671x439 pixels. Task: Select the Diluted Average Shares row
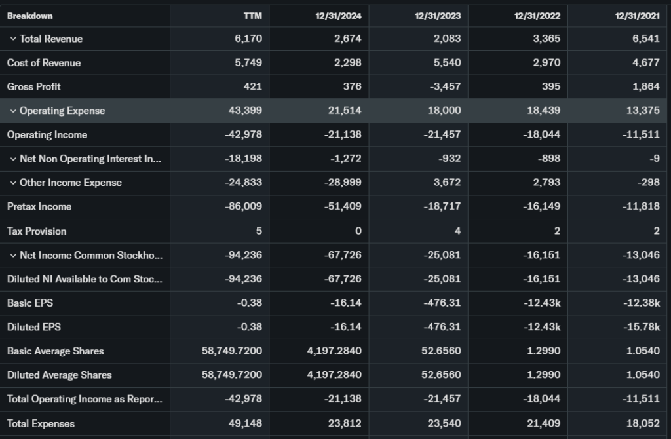click(x=60, y=375)
